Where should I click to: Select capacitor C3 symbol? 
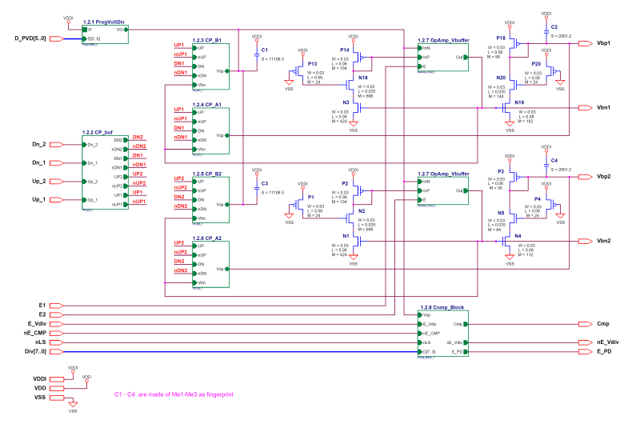[x=257, y=188]
